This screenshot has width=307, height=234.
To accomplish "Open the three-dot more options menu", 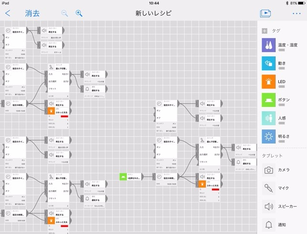I will (296, 13).
